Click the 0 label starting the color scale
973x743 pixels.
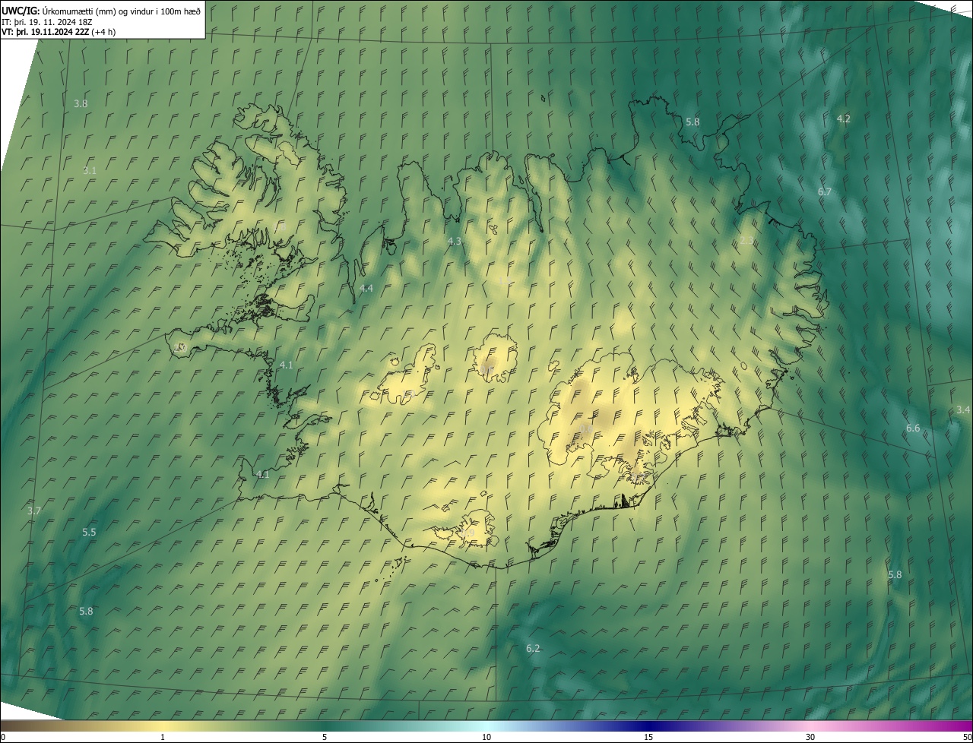[3, 737]
